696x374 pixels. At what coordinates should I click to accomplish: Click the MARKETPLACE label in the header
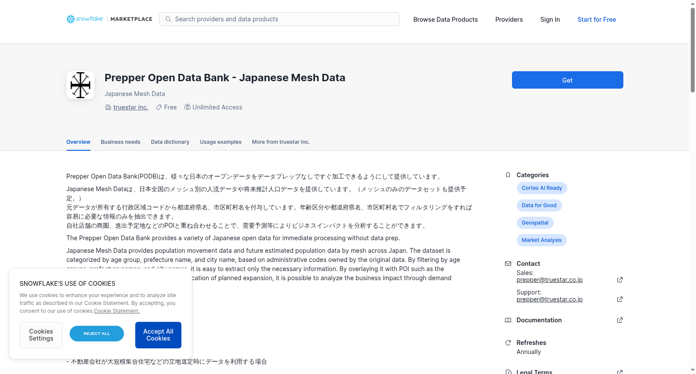click(x=131, y=19)
